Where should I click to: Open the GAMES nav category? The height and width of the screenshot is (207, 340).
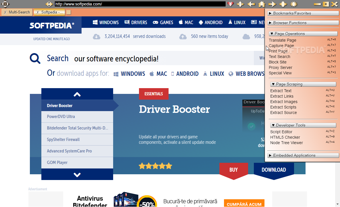163,22
